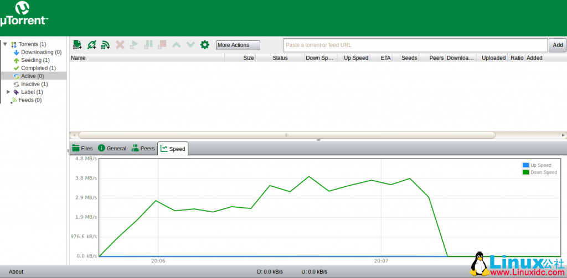Sort by Up Speed column header
The image size is (567, 278).
[354, 58]
